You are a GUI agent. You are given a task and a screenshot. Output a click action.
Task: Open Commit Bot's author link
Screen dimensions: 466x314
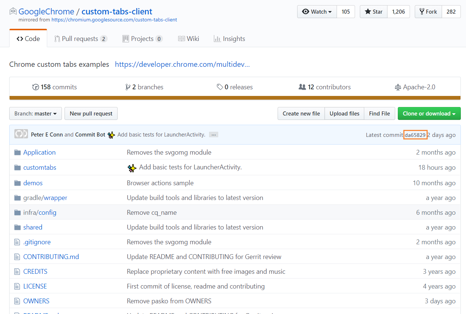click(90, 135)
